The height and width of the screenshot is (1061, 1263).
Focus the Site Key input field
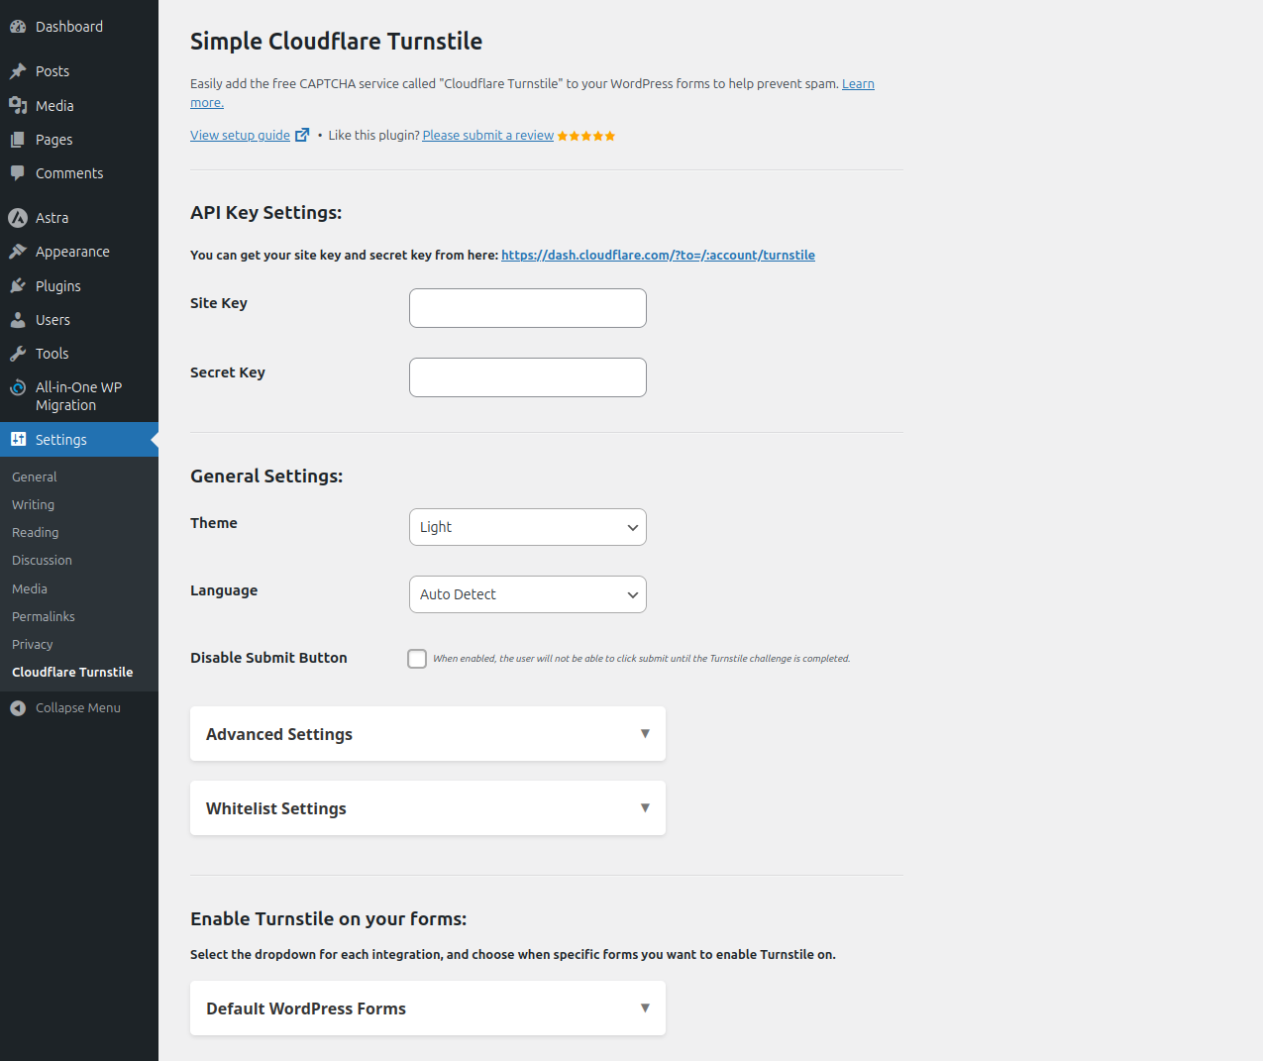click(x=528, y=308)
